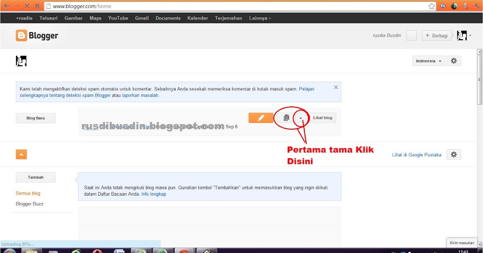Open Internet Explorer from the taskbar
Screen dimensions: 483x253
click(x=76, y=251)
